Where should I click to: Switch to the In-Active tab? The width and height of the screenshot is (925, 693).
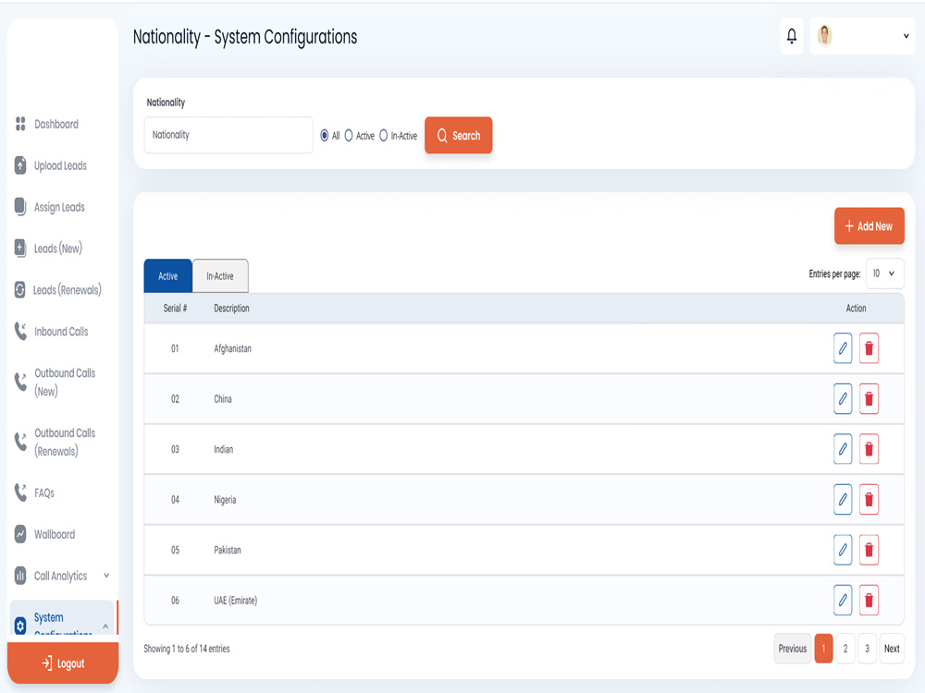(220, 275)
